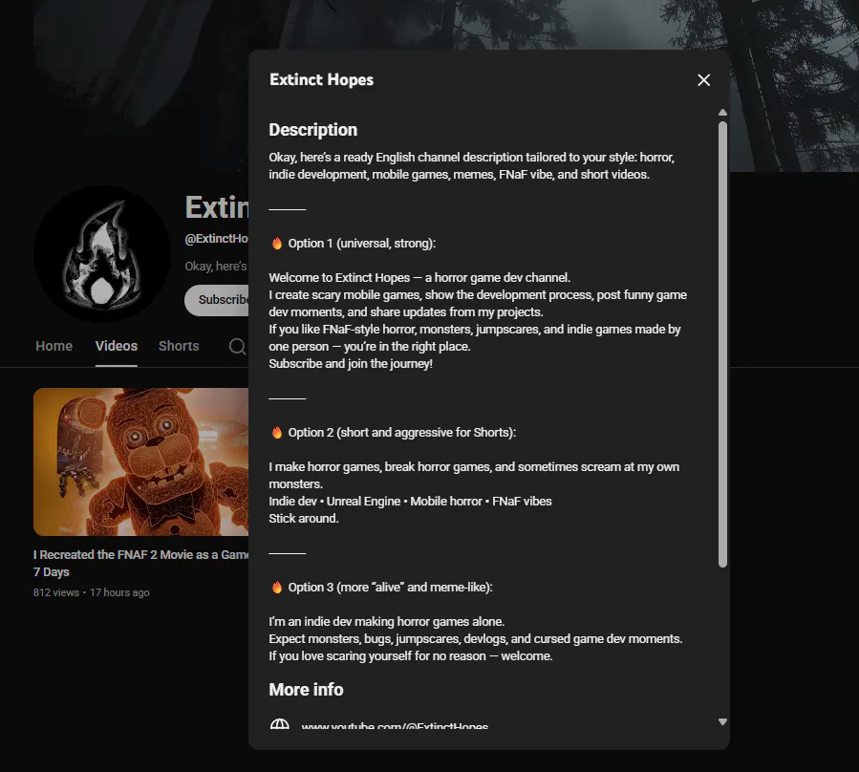Image resolution: width=859 pixels, height=772 pixels.
Task: Select the Videos tab
Action: [x=117, y=346]
